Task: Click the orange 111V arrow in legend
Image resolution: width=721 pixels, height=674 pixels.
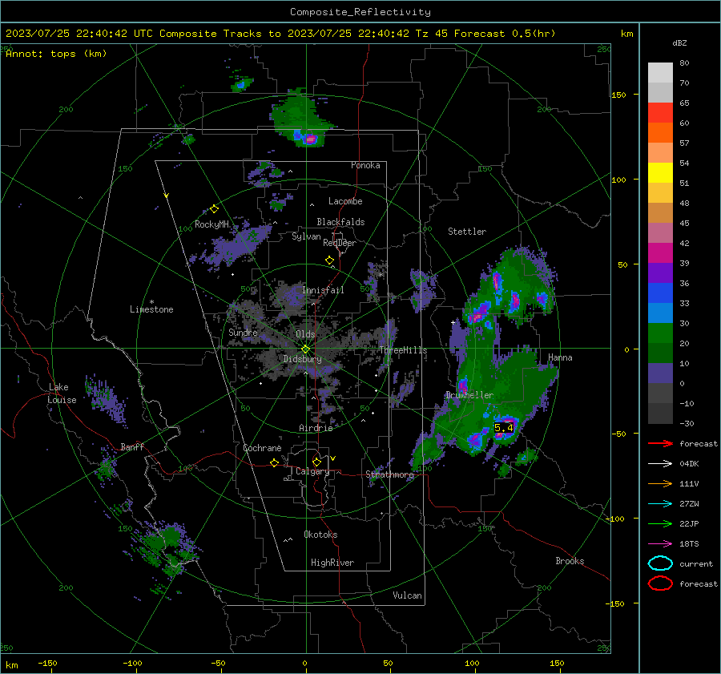Action: point(660,483)
